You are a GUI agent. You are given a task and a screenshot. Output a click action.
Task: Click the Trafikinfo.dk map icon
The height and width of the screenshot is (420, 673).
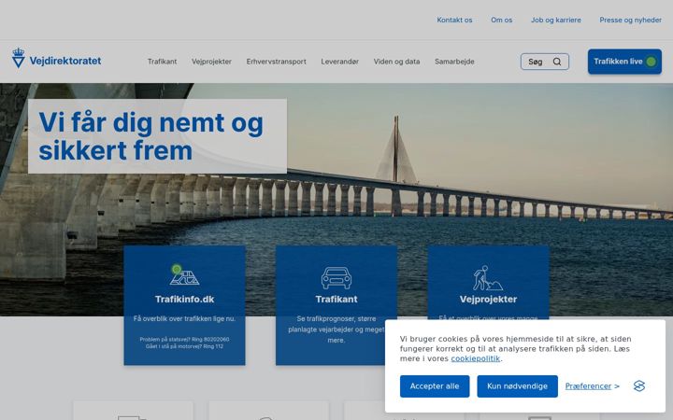pos(184,275)
